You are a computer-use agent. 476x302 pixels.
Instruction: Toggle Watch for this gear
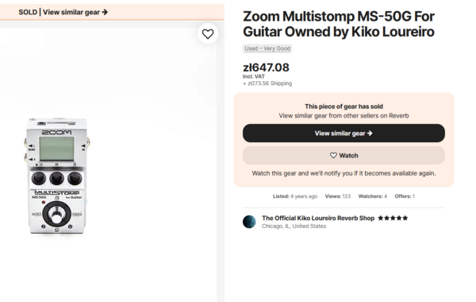pyautogui.click(x=344, y=156)
